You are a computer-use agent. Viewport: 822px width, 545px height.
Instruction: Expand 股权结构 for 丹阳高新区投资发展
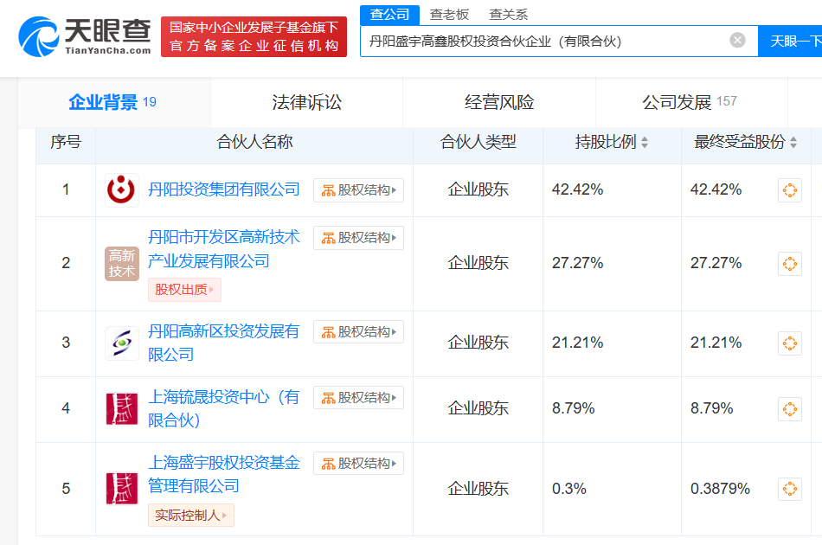click(358, 331)
